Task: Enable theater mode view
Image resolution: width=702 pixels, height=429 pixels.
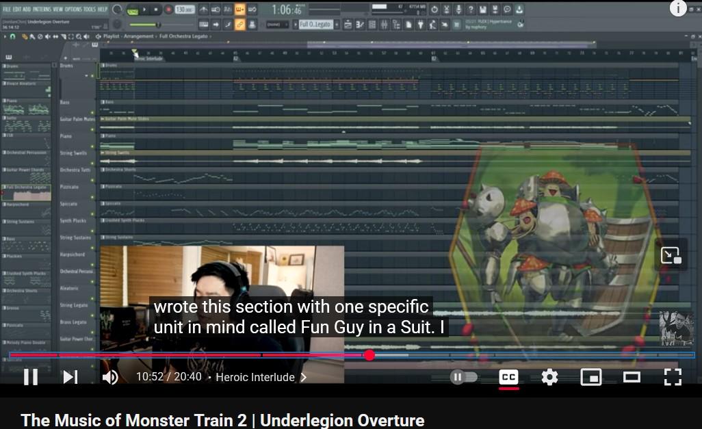Action: pos(632,377)
